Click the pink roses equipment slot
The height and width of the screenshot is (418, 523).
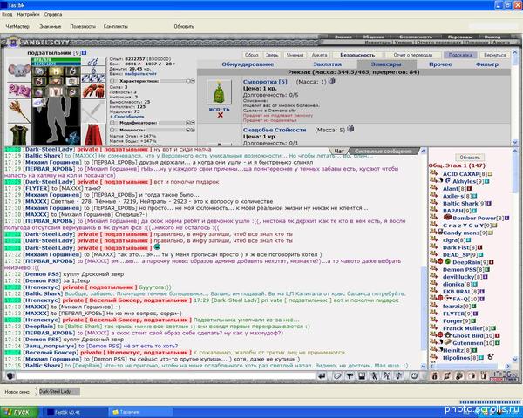[x=19, y=90]
